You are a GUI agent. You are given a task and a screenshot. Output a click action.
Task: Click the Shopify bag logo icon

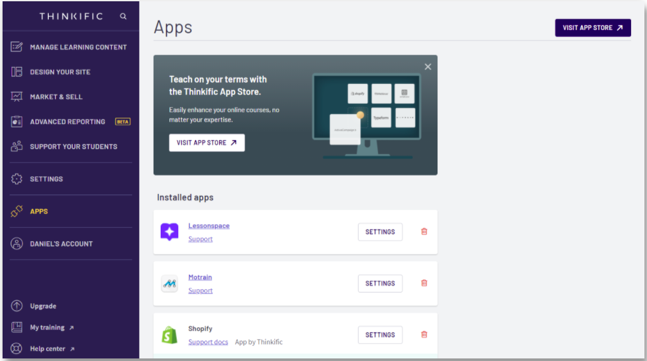coord(169,335)
